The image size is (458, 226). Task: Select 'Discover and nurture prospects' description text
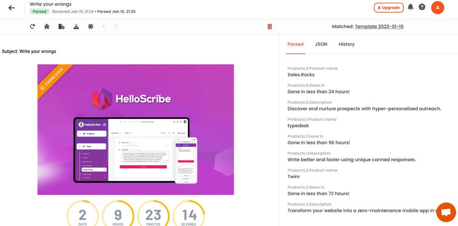364,109
